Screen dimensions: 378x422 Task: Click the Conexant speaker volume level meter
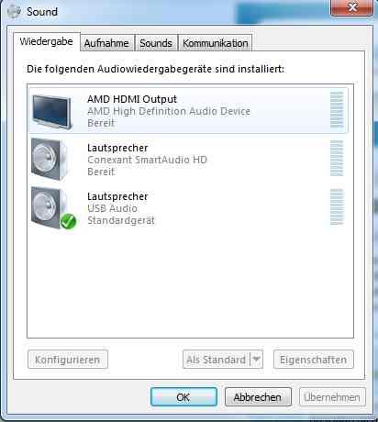(337, 158)
